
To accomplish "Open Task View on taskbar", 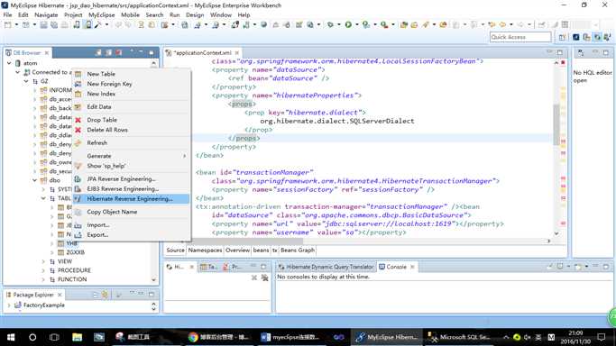I will 54,337.
